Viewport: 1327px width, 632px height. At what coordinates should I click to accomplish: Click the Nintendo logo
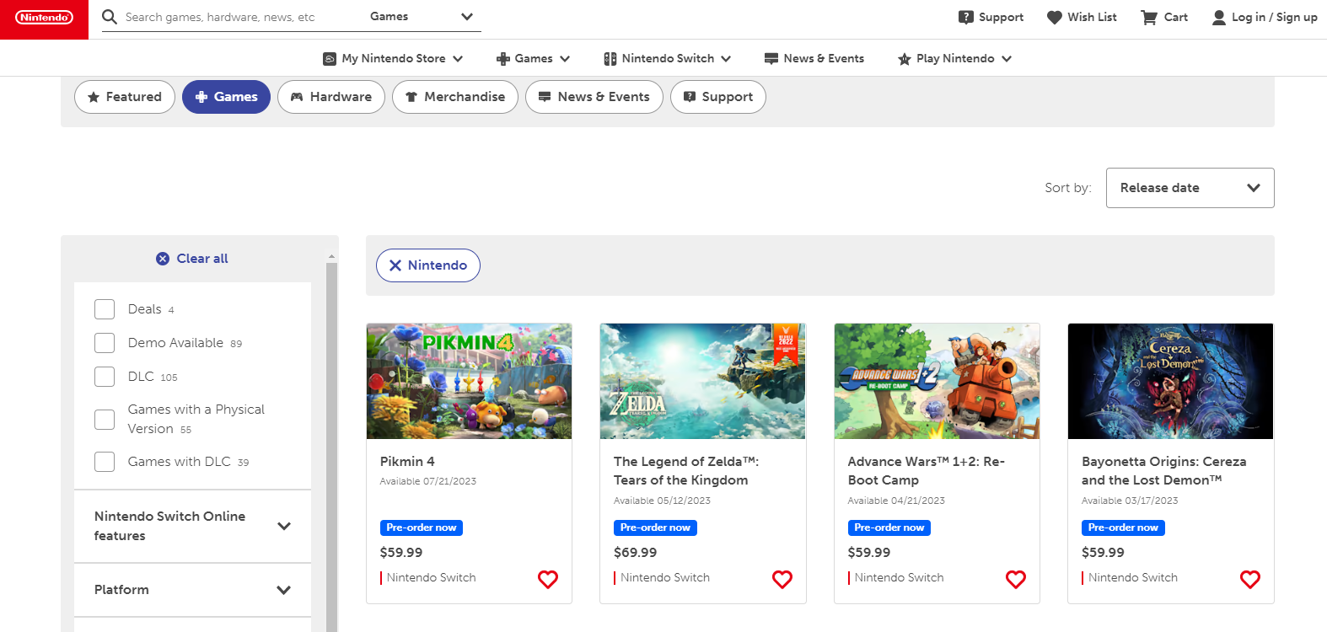pos(44,18)
